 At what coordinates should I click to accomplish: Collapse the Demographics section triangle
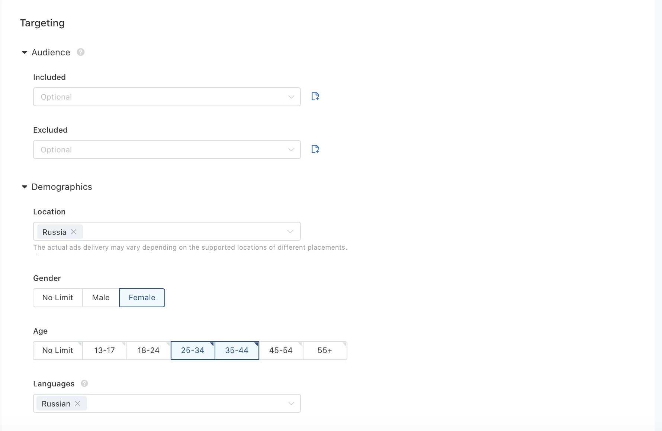[25, 187]
